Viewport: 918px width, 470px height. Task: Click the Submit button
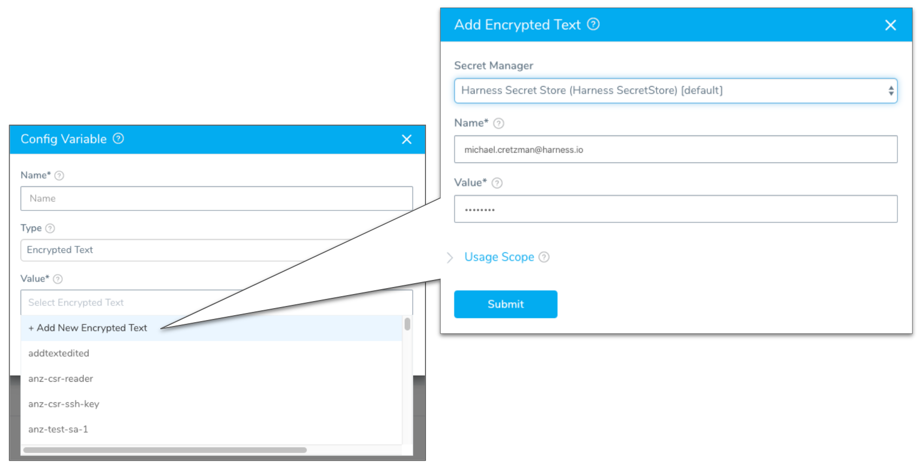pos(506,304)
